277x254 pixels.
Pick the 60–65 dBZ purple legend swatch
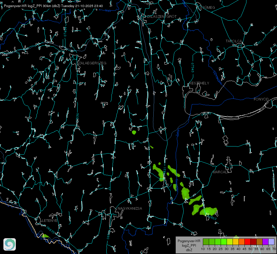coord(265,242)
